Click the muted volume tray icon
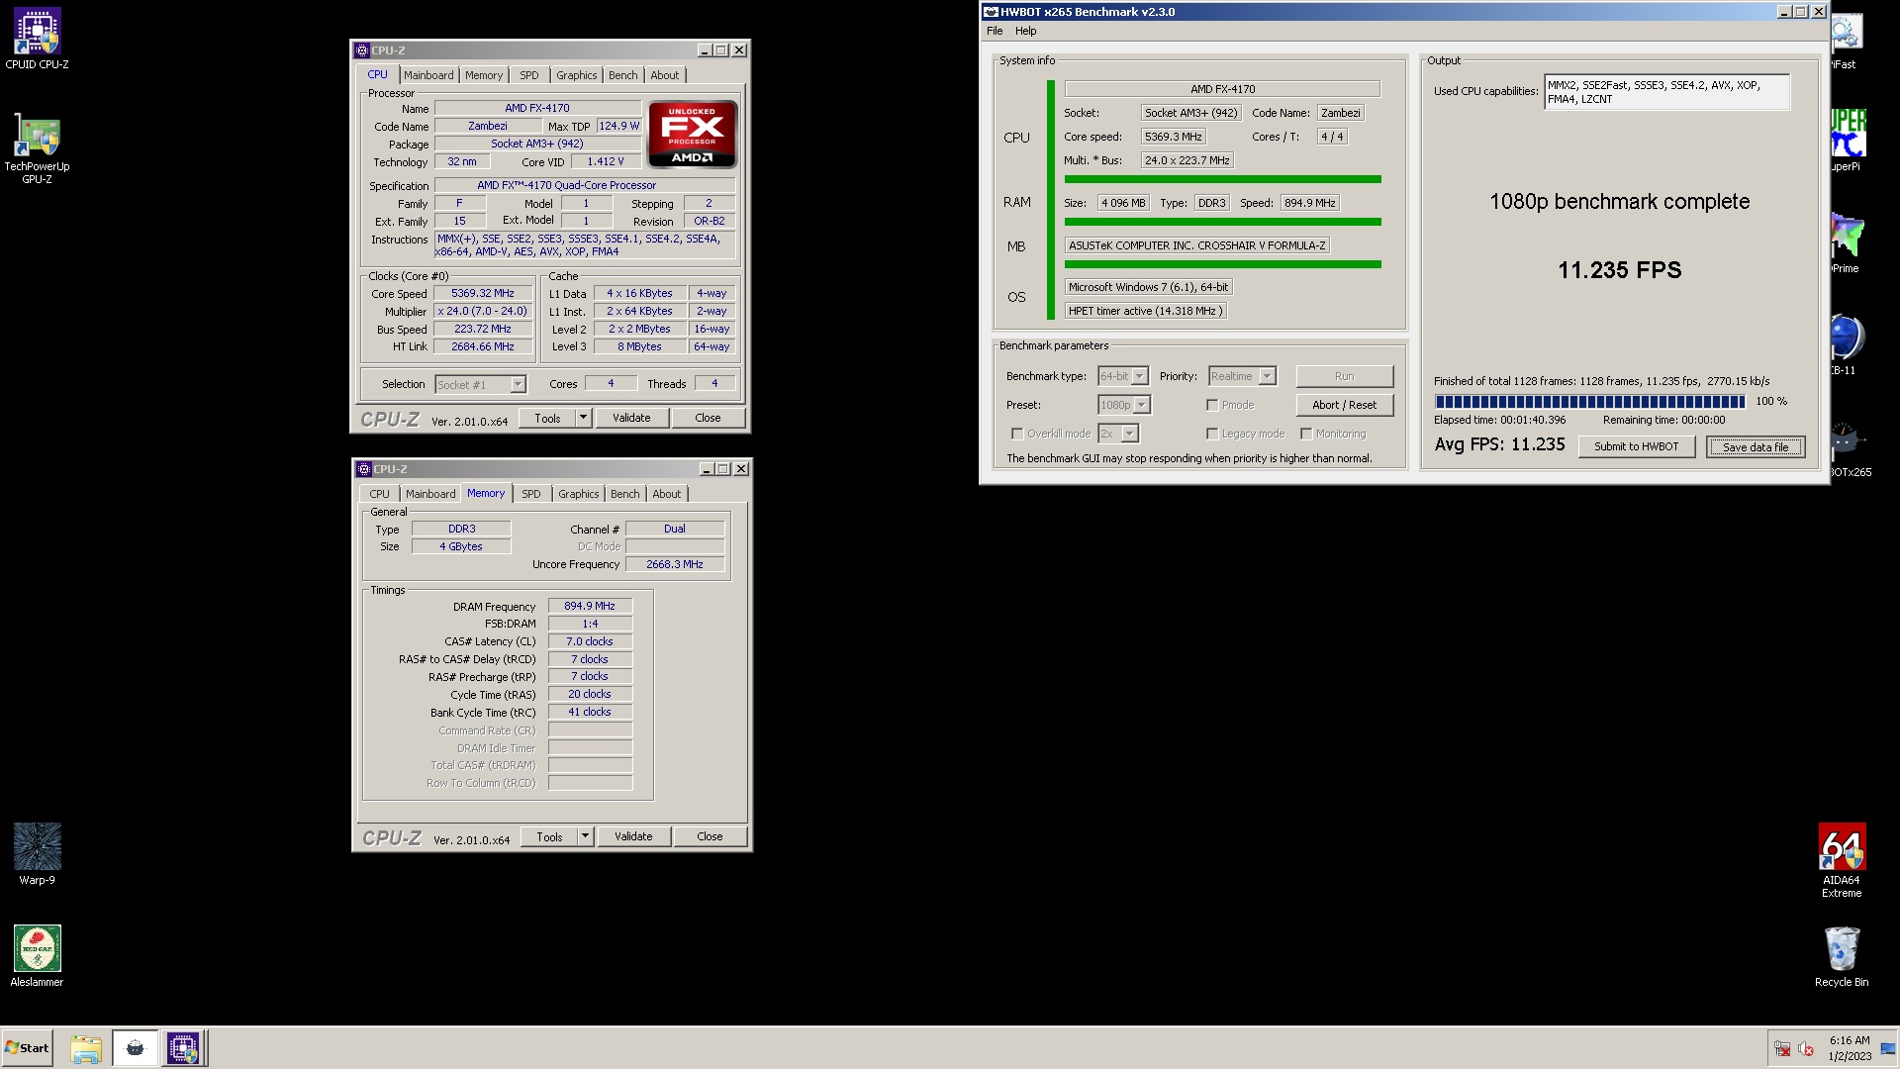This screenshot has width=1900, height=1069. pos(1806,1049)
